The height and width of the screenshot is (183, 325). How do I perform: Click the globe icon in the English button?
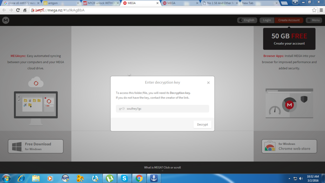click(241, 20)
